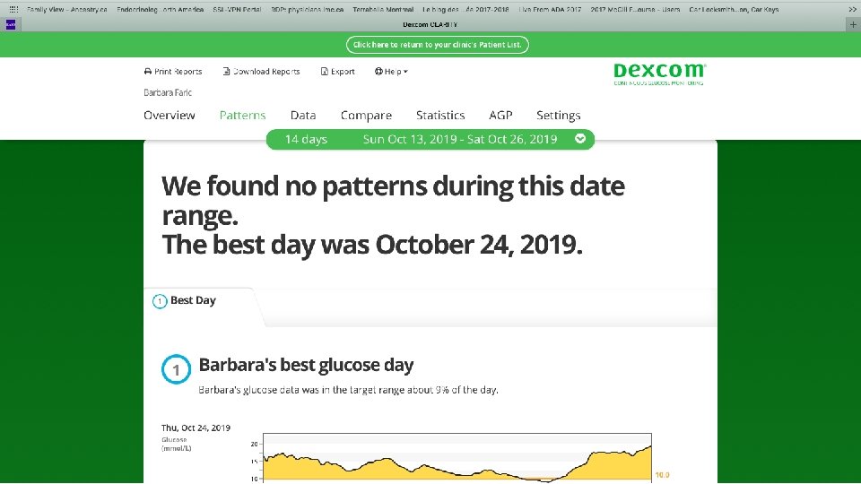Open the Statistics tab
This screenshot has width=861, height=484.
(x=439, y=116)
